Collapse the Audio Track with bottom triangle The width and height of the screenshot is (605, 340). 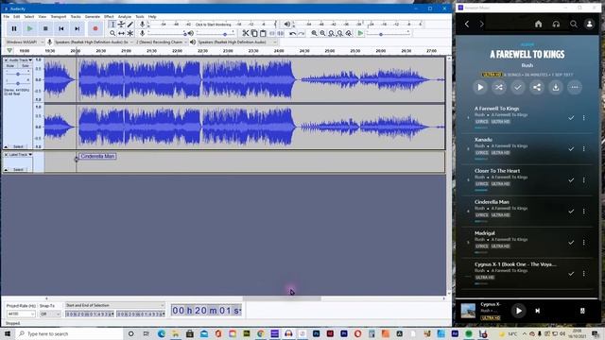coord(6,147)
